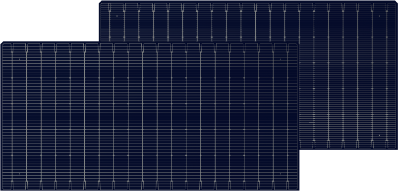Click the rear cell's top-right alignment dot
Screen dimensions: 398x191
380,16
